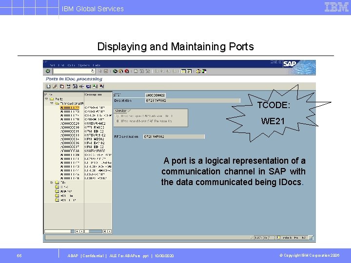351x263 pixels.
Task: Click the Create New Session icon
Action: (x=183, y=71)
